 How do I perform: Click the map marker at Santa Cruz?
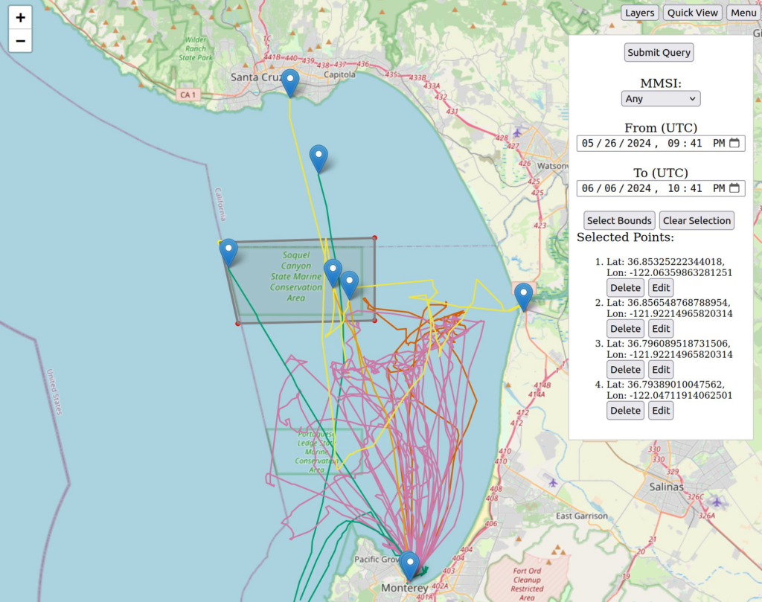pos(291,83)
